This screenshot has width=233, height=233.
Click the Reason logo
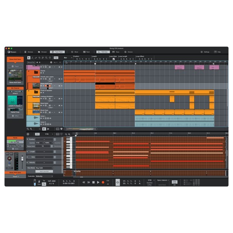pyautogui.click(x=12, y=52)
